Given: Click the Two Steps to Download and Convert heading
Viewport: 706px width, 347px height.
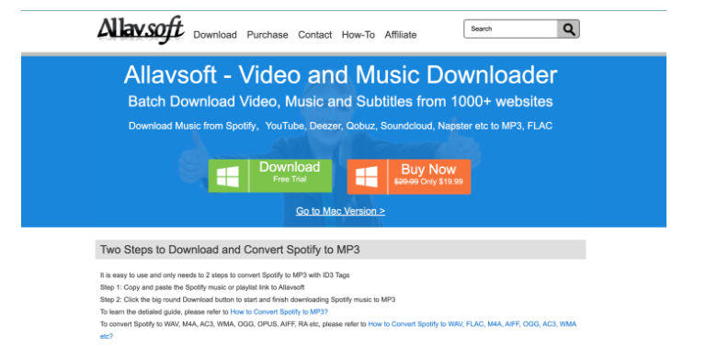Looking at the screenshot, I should [x=230, y=250].
